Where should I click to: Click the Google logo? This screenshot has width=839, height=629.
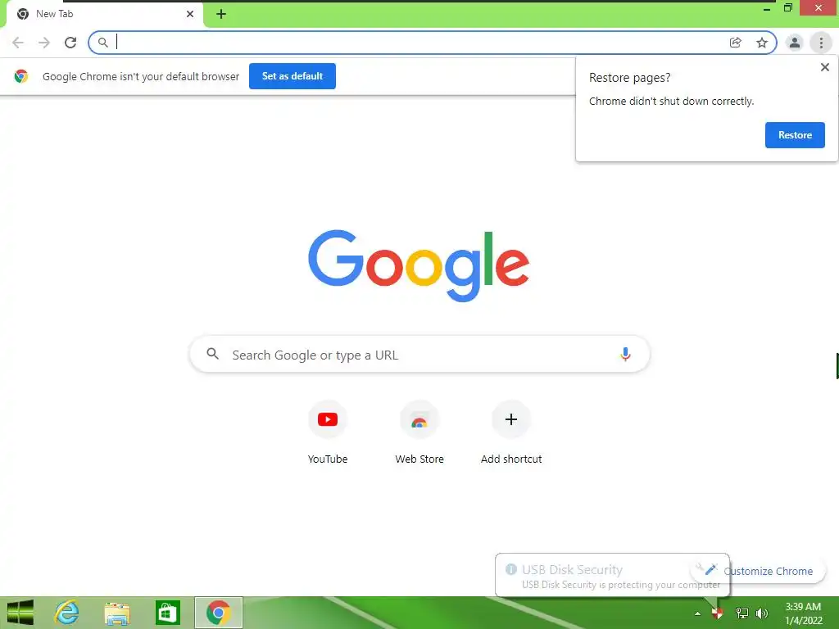click(x=419, y=266)
